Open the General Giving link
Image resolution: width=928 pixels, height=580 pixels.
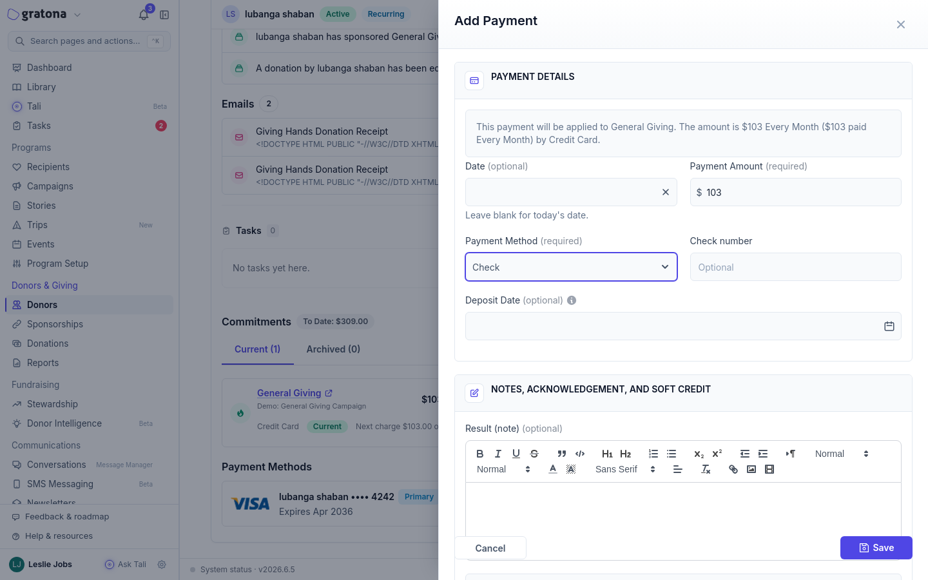(295, 393)
